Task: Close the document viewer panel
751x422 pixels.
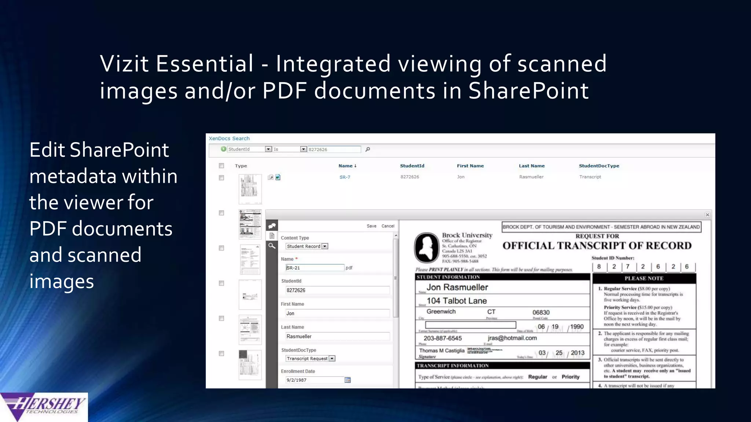Action: pyautogui.click(x=707, y=215)
